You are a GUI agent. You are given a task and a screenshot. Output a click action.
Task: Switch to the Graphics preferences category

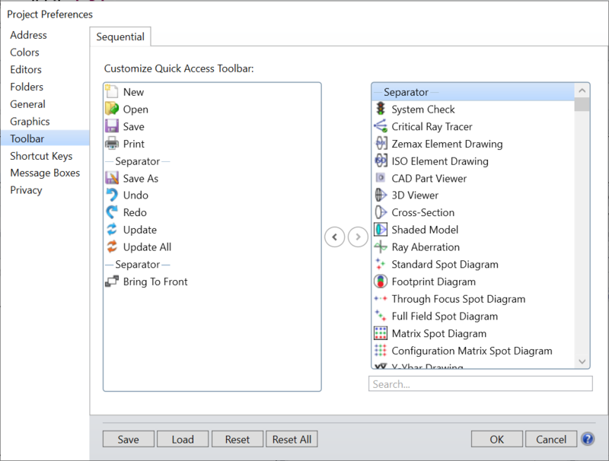[x=30, y=122]
